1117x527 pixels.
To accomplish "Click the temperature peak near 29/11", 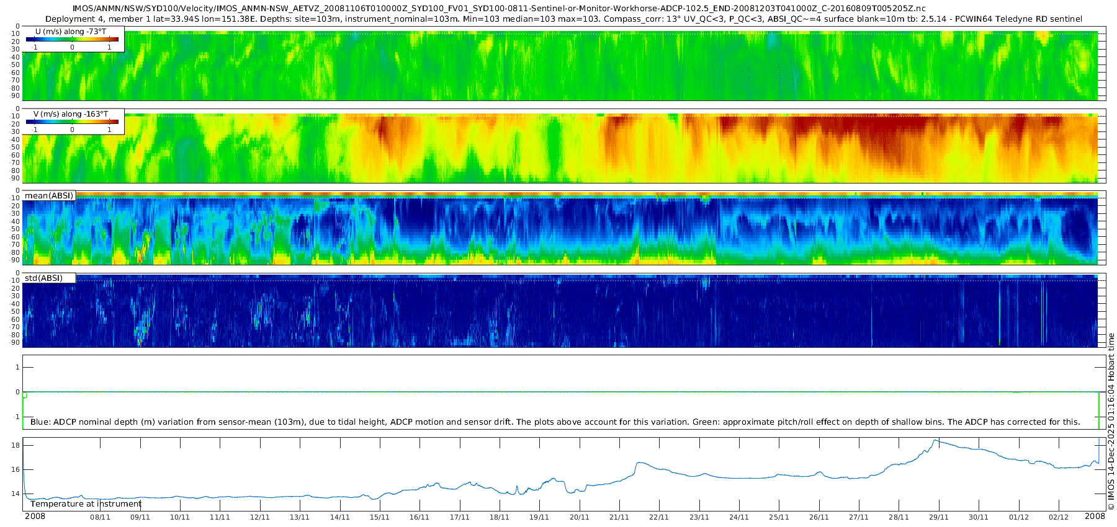I will point(937,441).
